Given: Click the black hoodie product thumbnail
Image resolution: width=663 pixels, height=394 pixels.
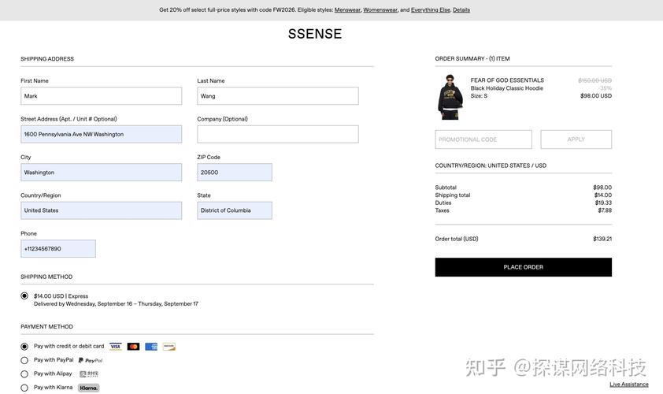Looking at the screenshot, I should point(450,98).
